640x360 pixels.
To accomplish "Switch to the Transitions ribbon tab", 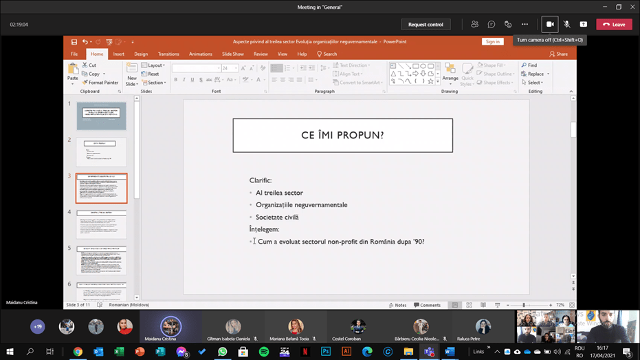I will pos(168,54).
